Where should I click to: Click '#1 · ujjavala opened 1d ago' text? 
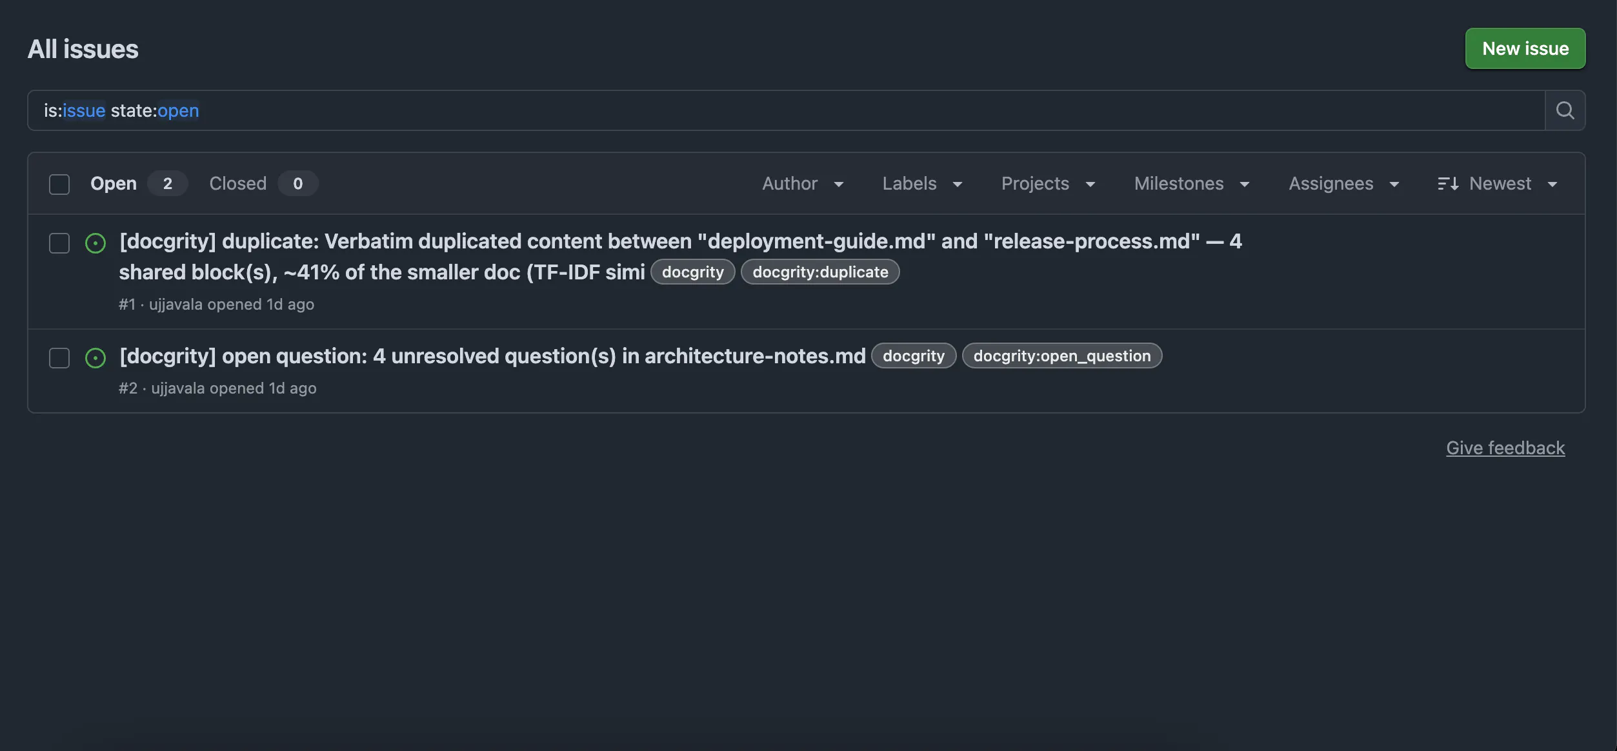[x=216, y=305]
